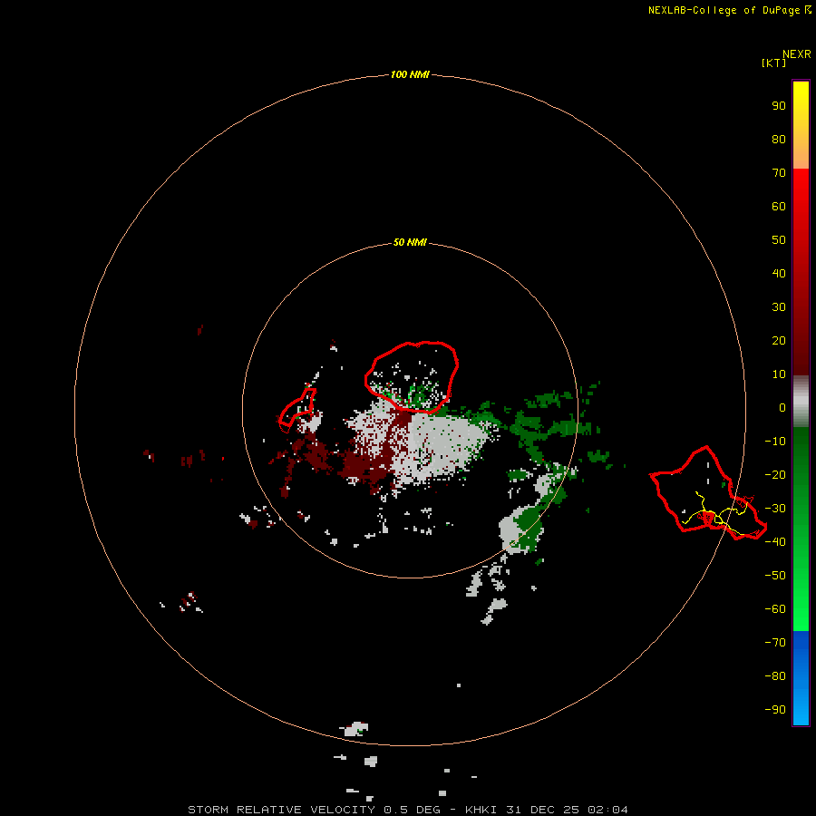Click the [KT] units label
Screen dimensions: 816x816
(773, 63)
